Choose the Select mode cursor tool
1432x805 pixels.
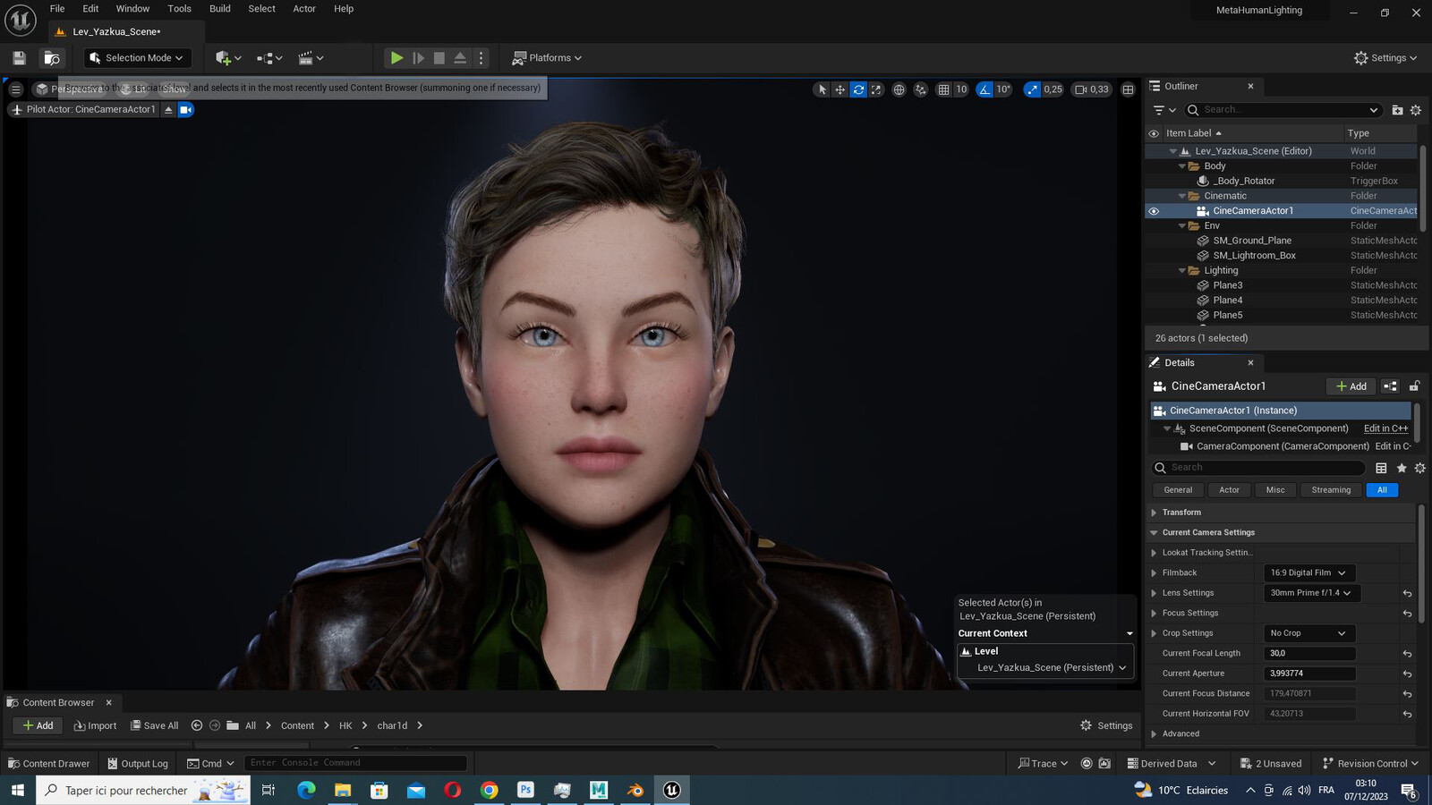(822, 89)
